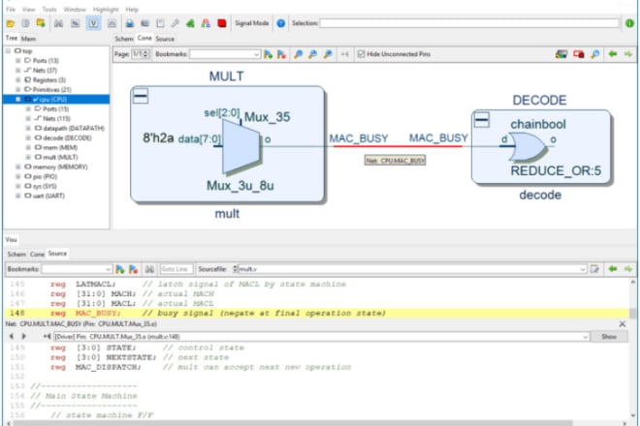Click the open folder icon in main toolbar
This screenshot has height=426, width=640.
click(x=11, y=23)
